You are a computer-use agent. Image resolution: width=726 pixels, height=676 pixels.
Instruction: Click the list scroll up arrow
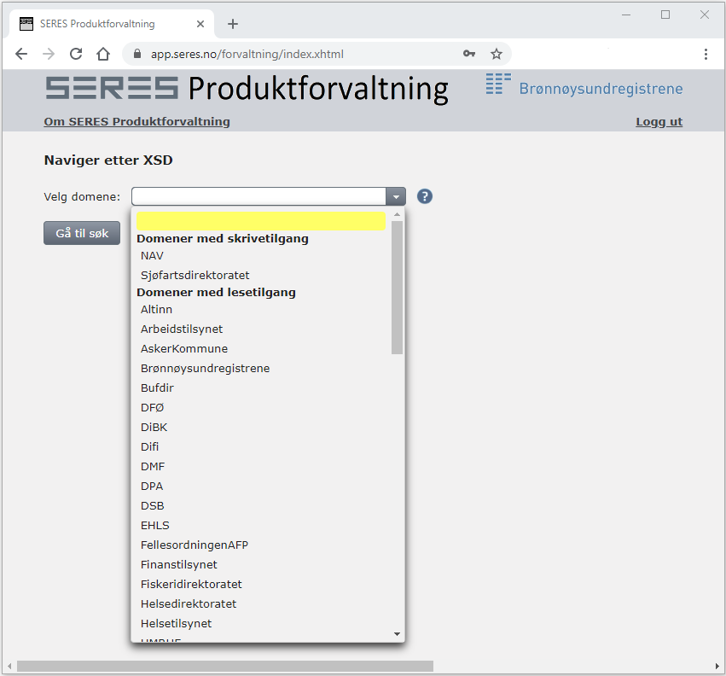click(x=397, y=214)
